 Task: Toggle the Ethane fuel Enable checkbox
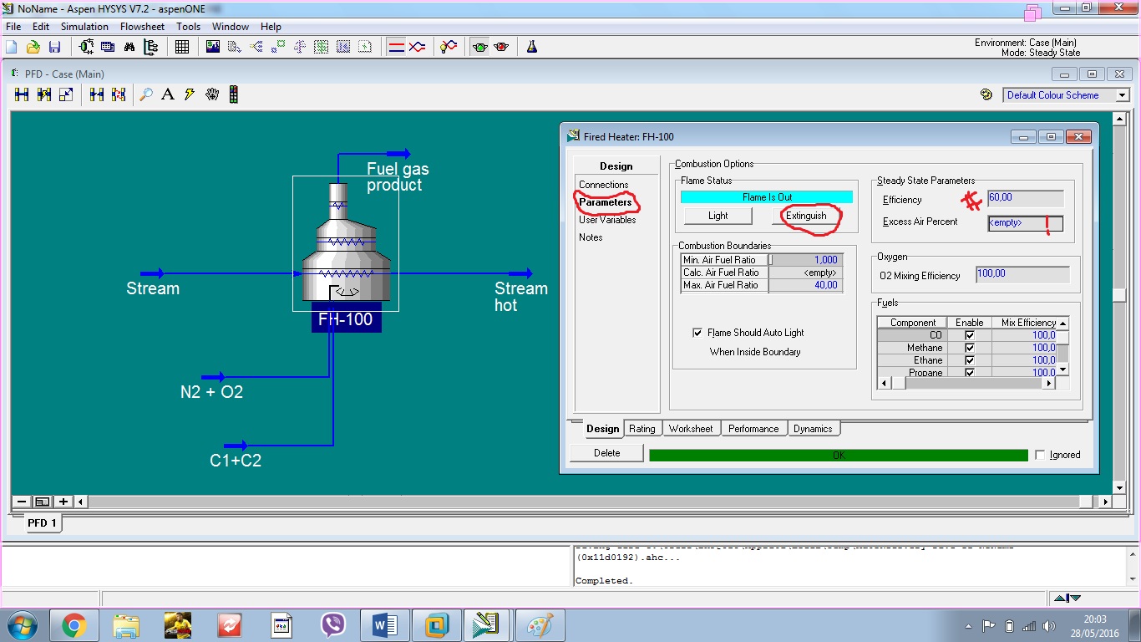coord(969,360)
